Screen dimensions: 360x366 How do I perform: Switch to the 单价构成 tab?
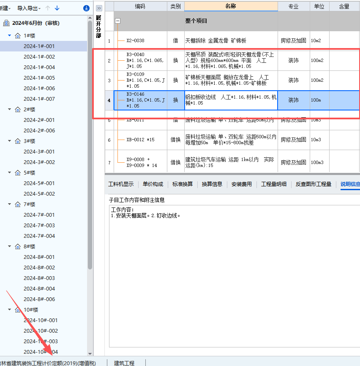click(153, 184)
